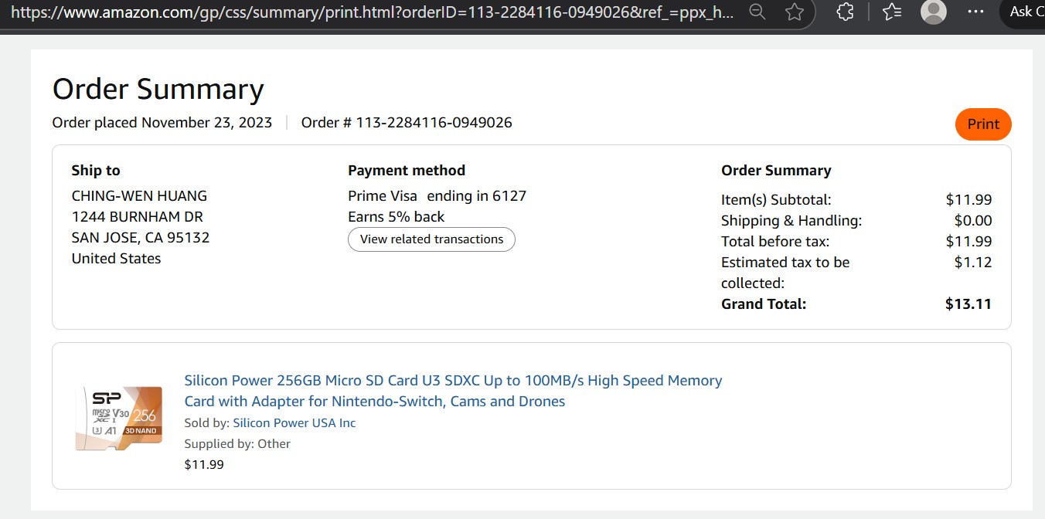Click the Grand Total amount $13.11
The width and height of the screenshot is (1045, 519).
click(x=968, y=304)
